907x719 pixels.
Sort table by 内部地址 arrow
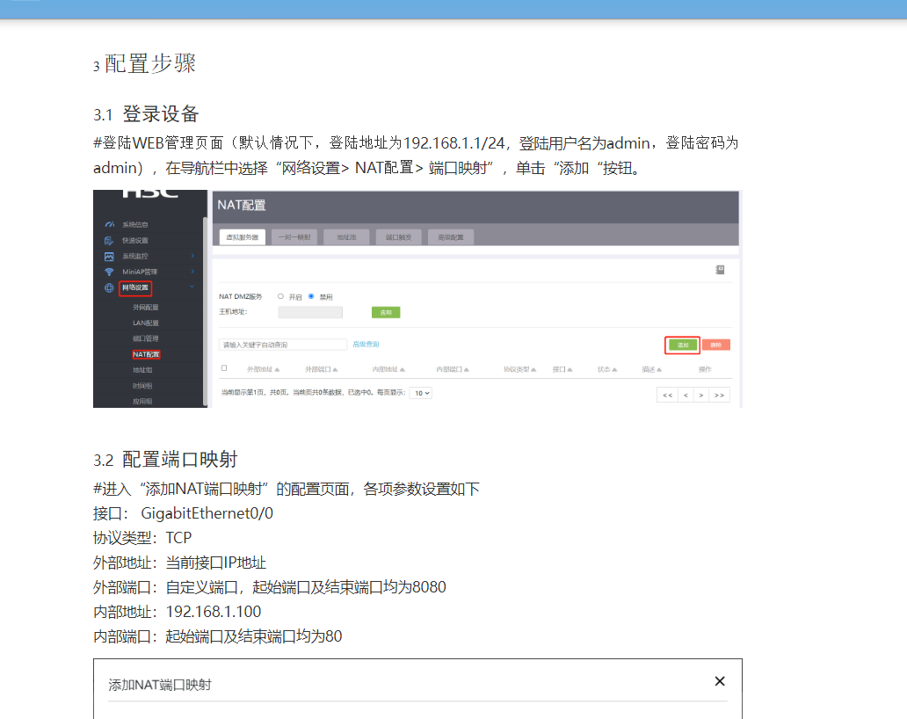coord(402,370)
